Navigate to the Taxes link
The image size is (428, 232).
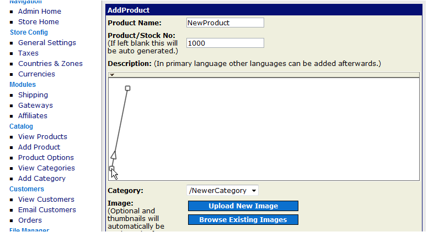(x=28, y=53)
